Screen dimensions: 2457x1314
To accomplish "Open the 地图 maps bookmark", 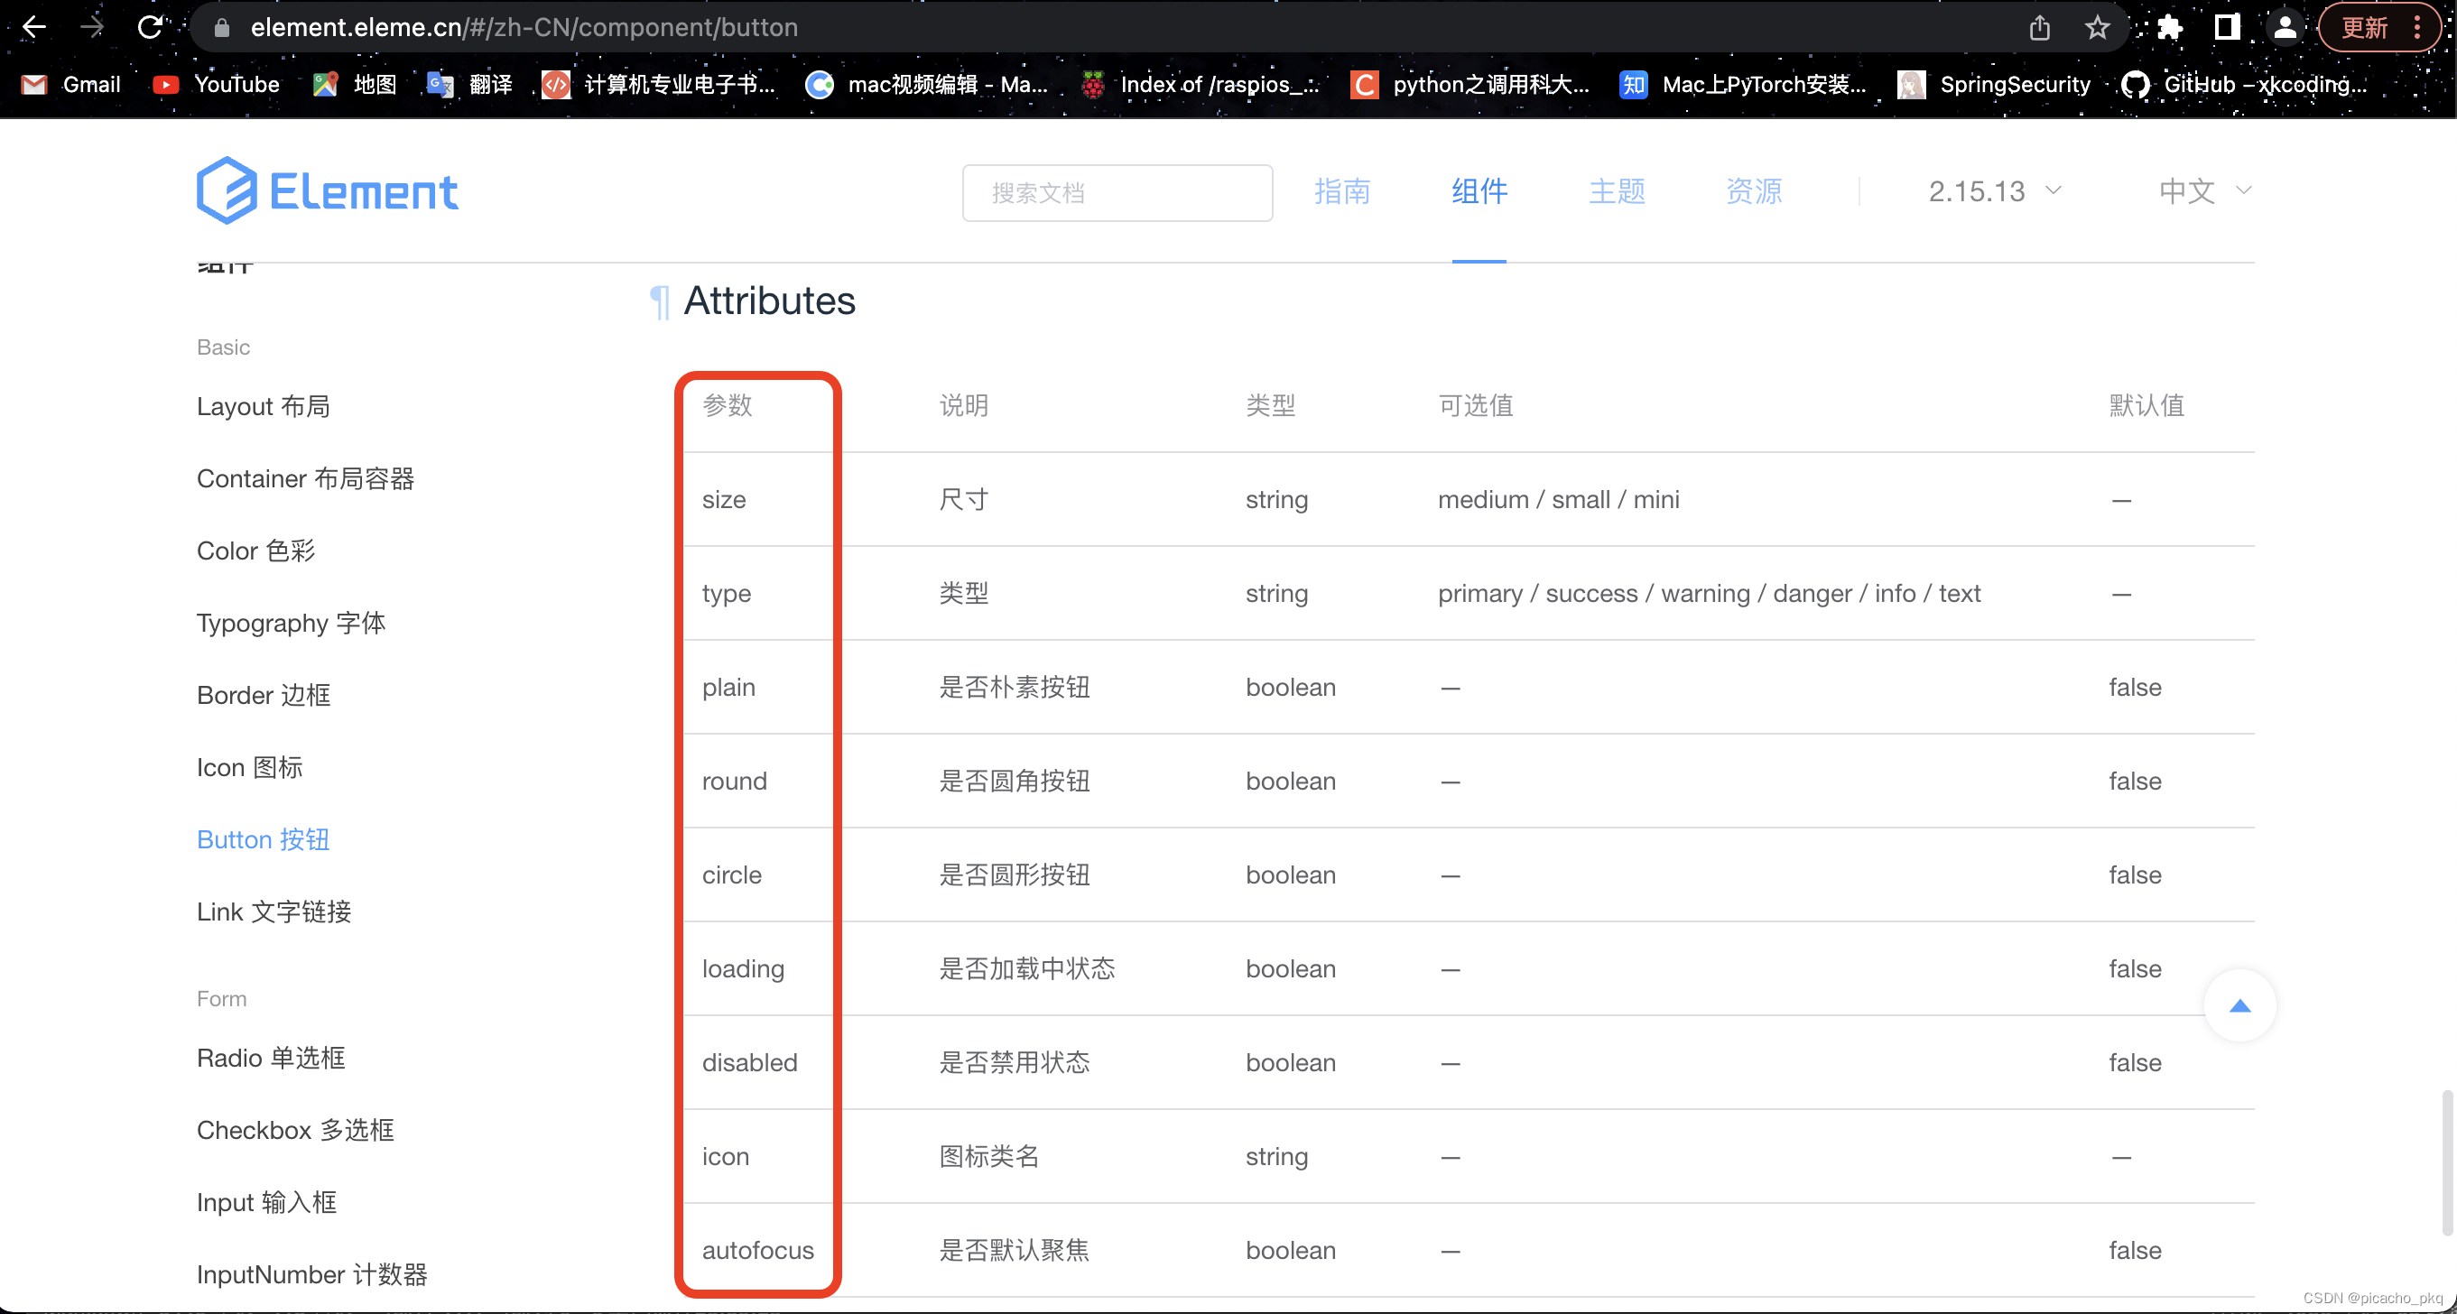I will point(355,85).
